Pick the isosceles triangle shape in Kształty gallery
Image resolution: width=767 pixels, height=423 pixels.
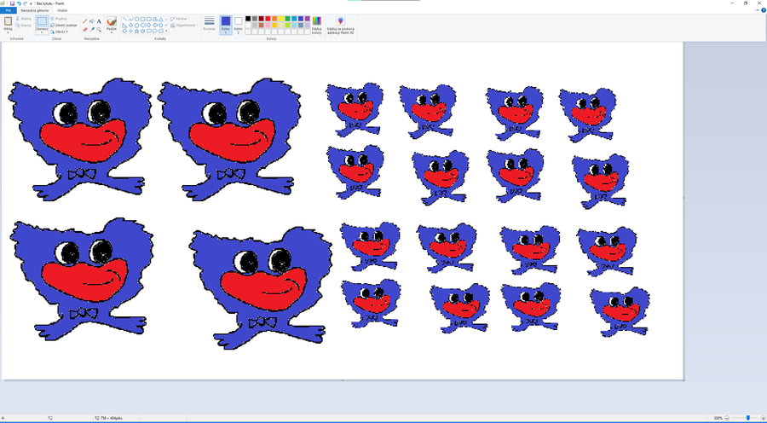(x=161, y=19)
